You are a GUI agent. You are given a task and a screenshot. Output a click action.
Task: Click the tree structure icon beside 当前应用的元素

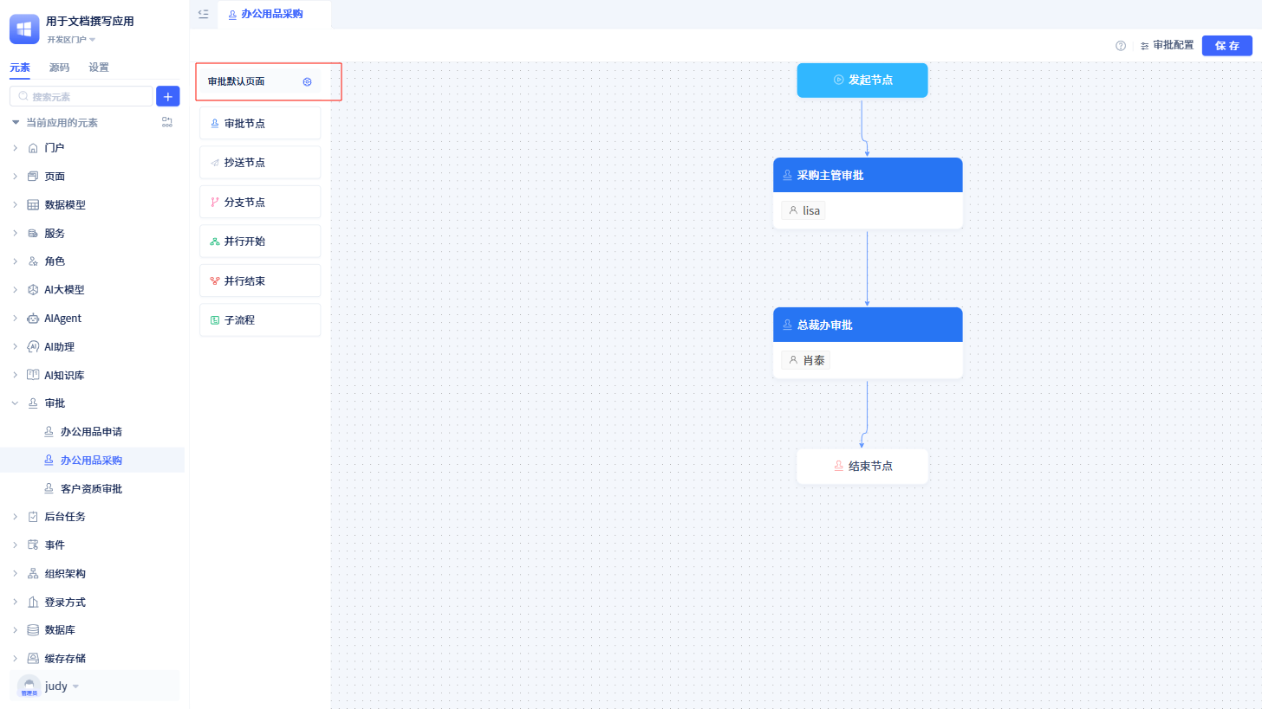pos(167,123)
